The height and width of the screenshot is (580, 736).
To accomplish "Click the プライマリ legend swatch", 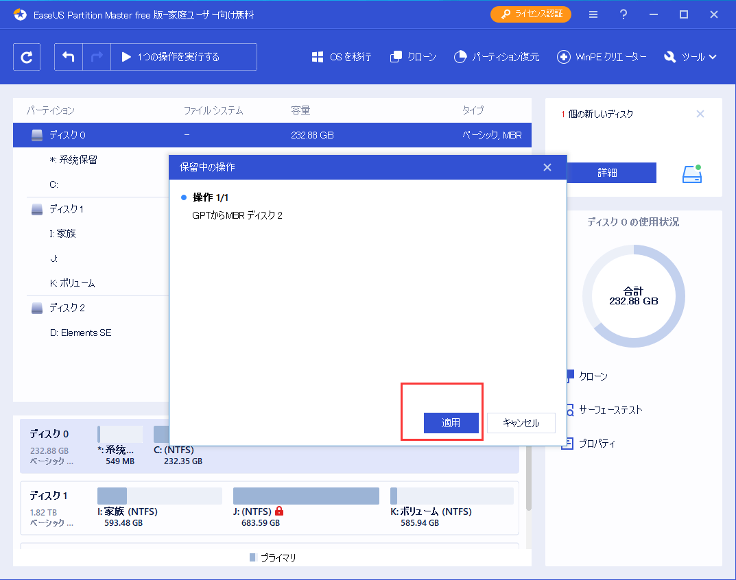I will (252, 557).
